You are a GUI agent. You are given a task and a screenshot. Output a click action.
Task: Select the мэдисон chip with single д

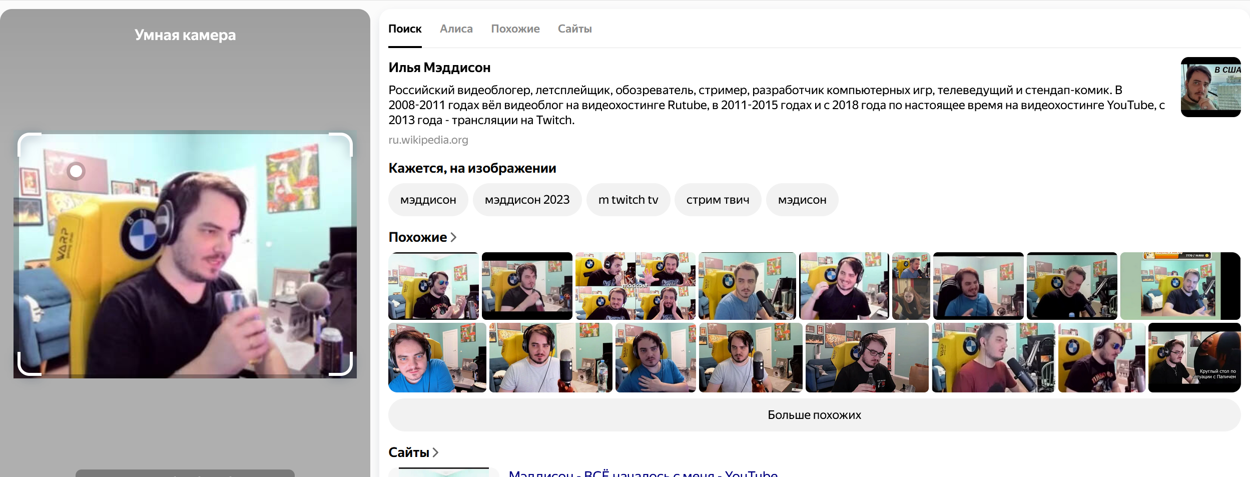pos(802,200)
